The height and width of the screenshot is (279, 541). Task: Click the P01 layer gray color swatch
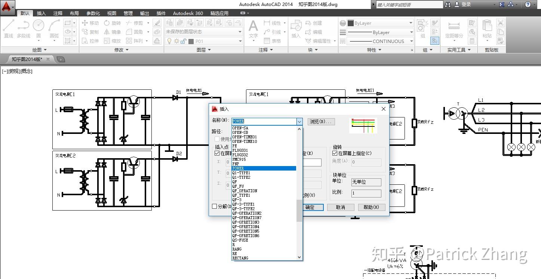point(191,41)
